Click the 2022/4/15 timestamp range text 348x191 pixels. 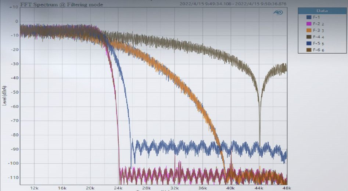(233, 4)
